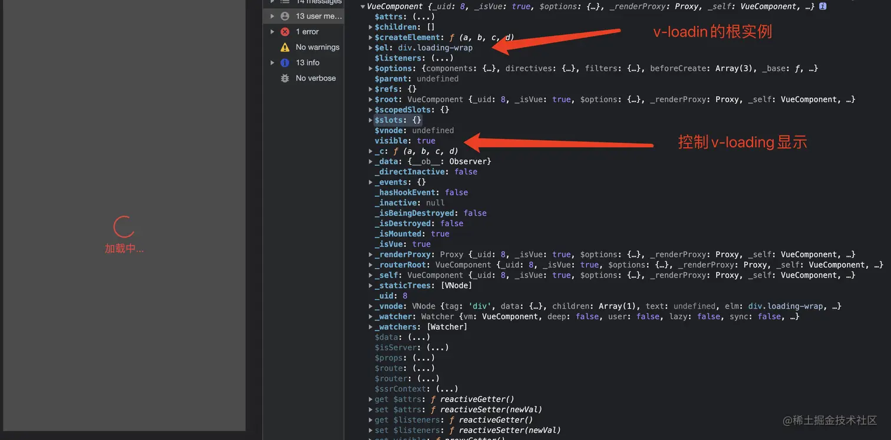The width and height of the screenshot is (891, 440).
Task: Expand 'get $attrs: reactiveGetter()' row
Action: coord(371,399)
